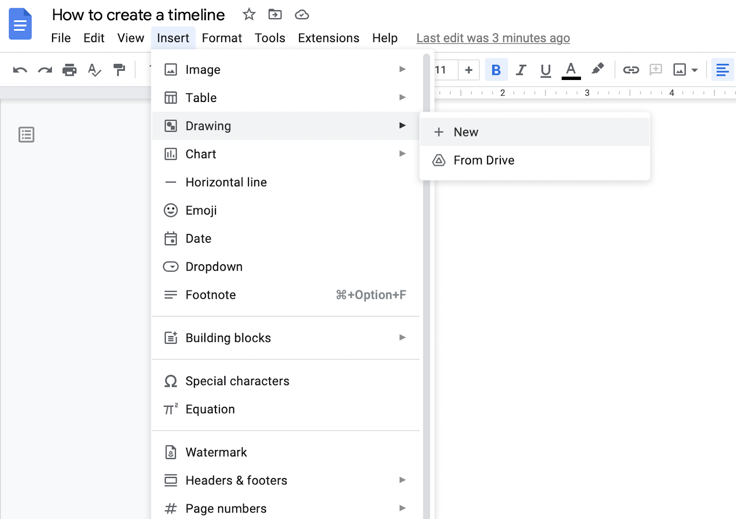Screen dimensions: 736x519
Task: Click the Redo icon
Action: pyautogui.click(x=45, y=70)
